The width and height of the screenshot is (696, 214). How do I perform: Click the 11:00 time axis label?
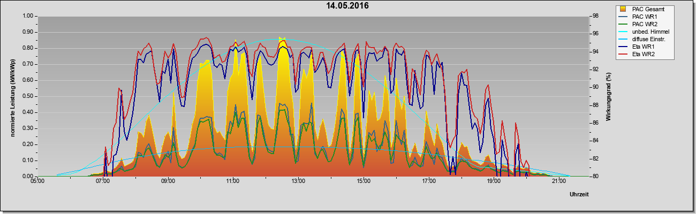(232, 181)
